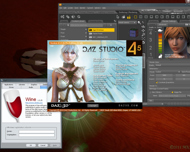Screen dimensions: 190x152
Task: Click the gears preferences icon in DAZ toolbar
Action: tap(68, 17)
